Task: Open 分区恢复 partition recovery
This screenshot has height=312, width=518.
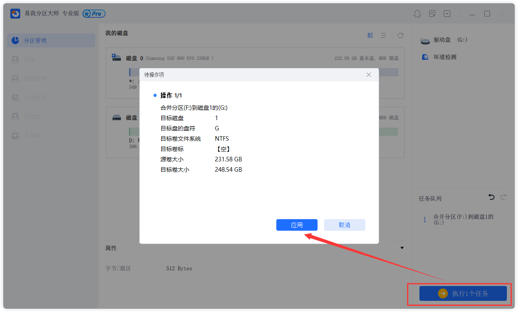Action: point(15,97)
